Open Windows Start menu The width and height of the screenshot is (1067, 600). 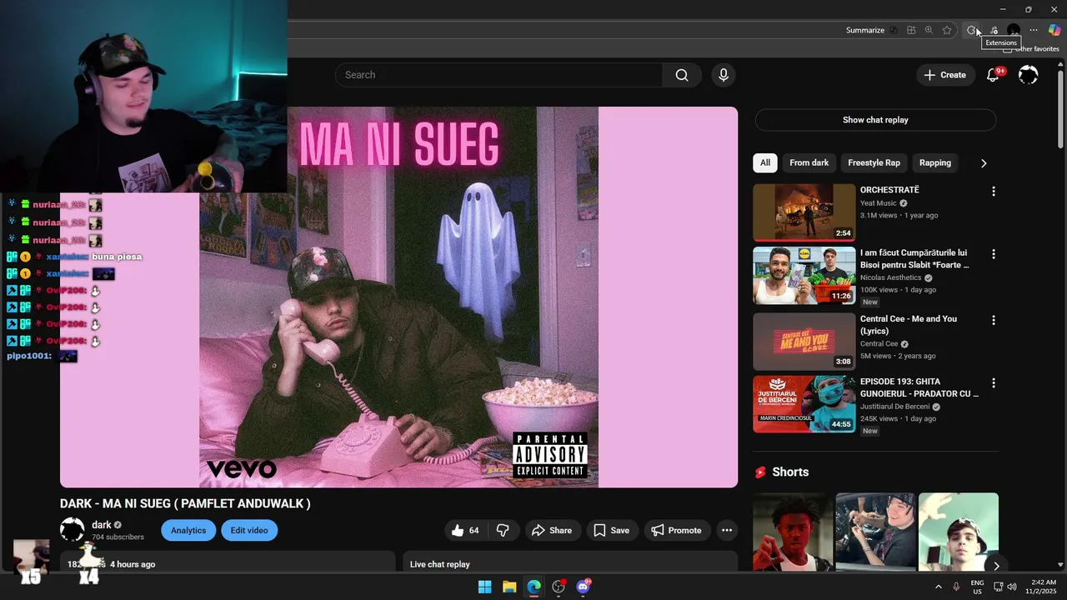coord(484,587)
